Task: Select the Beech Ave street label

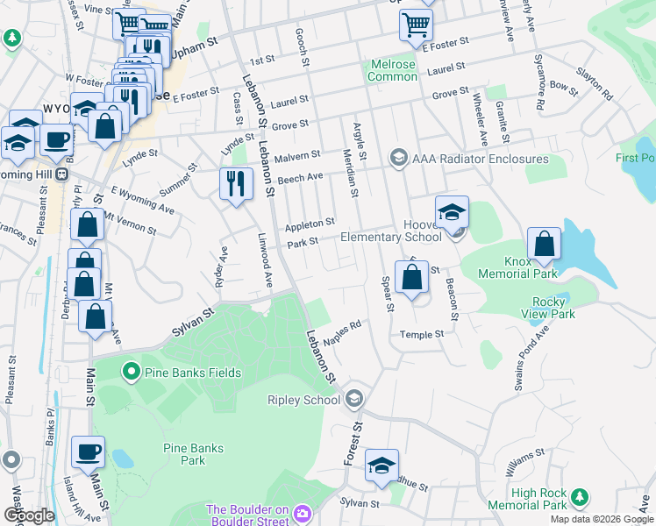Action: (301, 178)
